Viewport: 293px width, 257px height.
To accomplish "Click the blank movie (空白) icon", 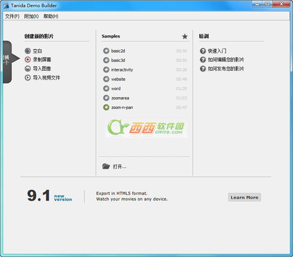I will (x=28, y=51).
